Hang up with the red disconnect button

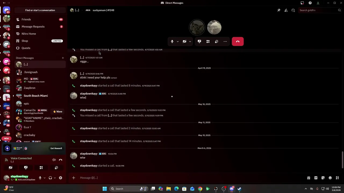click(238, 42)
